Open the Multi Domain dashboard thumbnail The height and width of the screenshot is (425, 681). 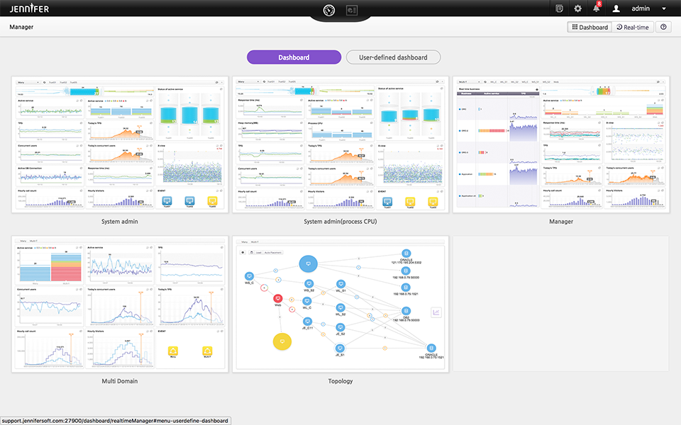(x=120, y=304)
